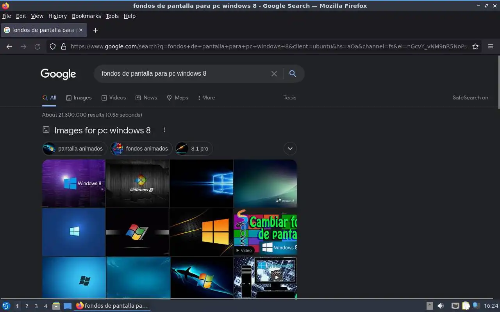Open Google search Tools options
This screenshot has width=500, height=312.
coord(290,98)
